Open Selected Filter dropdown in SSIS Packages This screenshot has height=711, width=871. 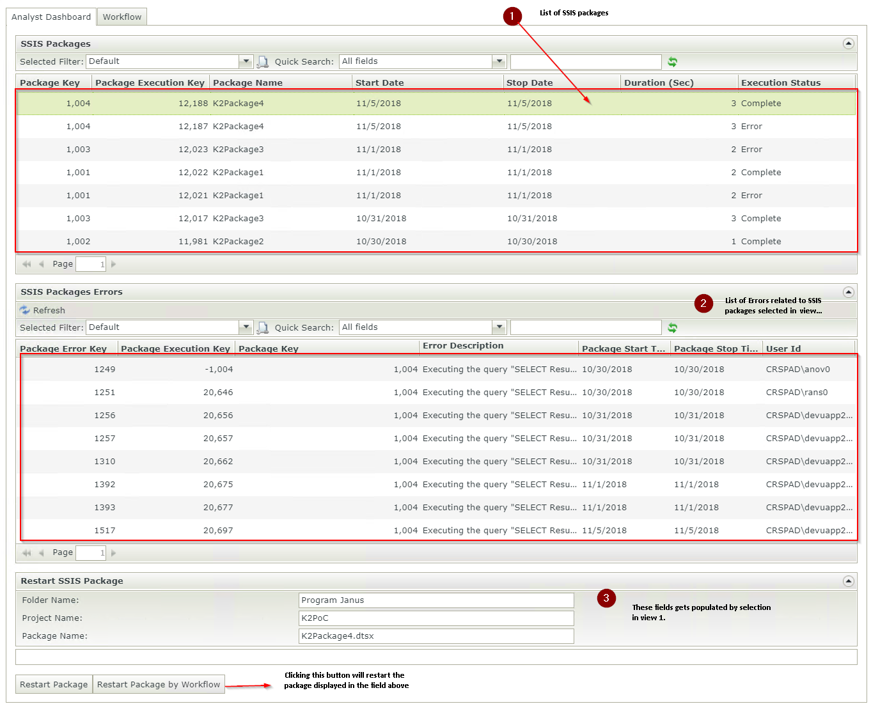coord(246,61)
